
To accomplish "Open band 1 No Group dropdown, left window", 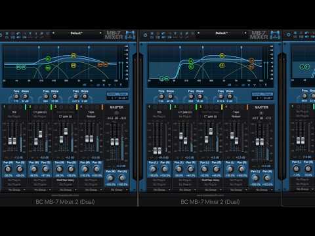I will [14, 189].
